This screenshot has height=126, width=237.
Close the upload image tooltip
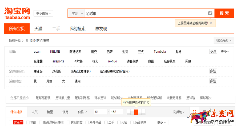click(211, 23)
